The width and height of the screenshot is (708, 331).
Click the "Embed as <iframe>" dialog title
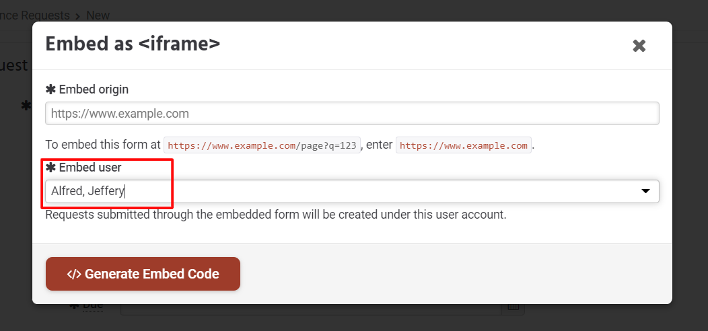[133, 44]
